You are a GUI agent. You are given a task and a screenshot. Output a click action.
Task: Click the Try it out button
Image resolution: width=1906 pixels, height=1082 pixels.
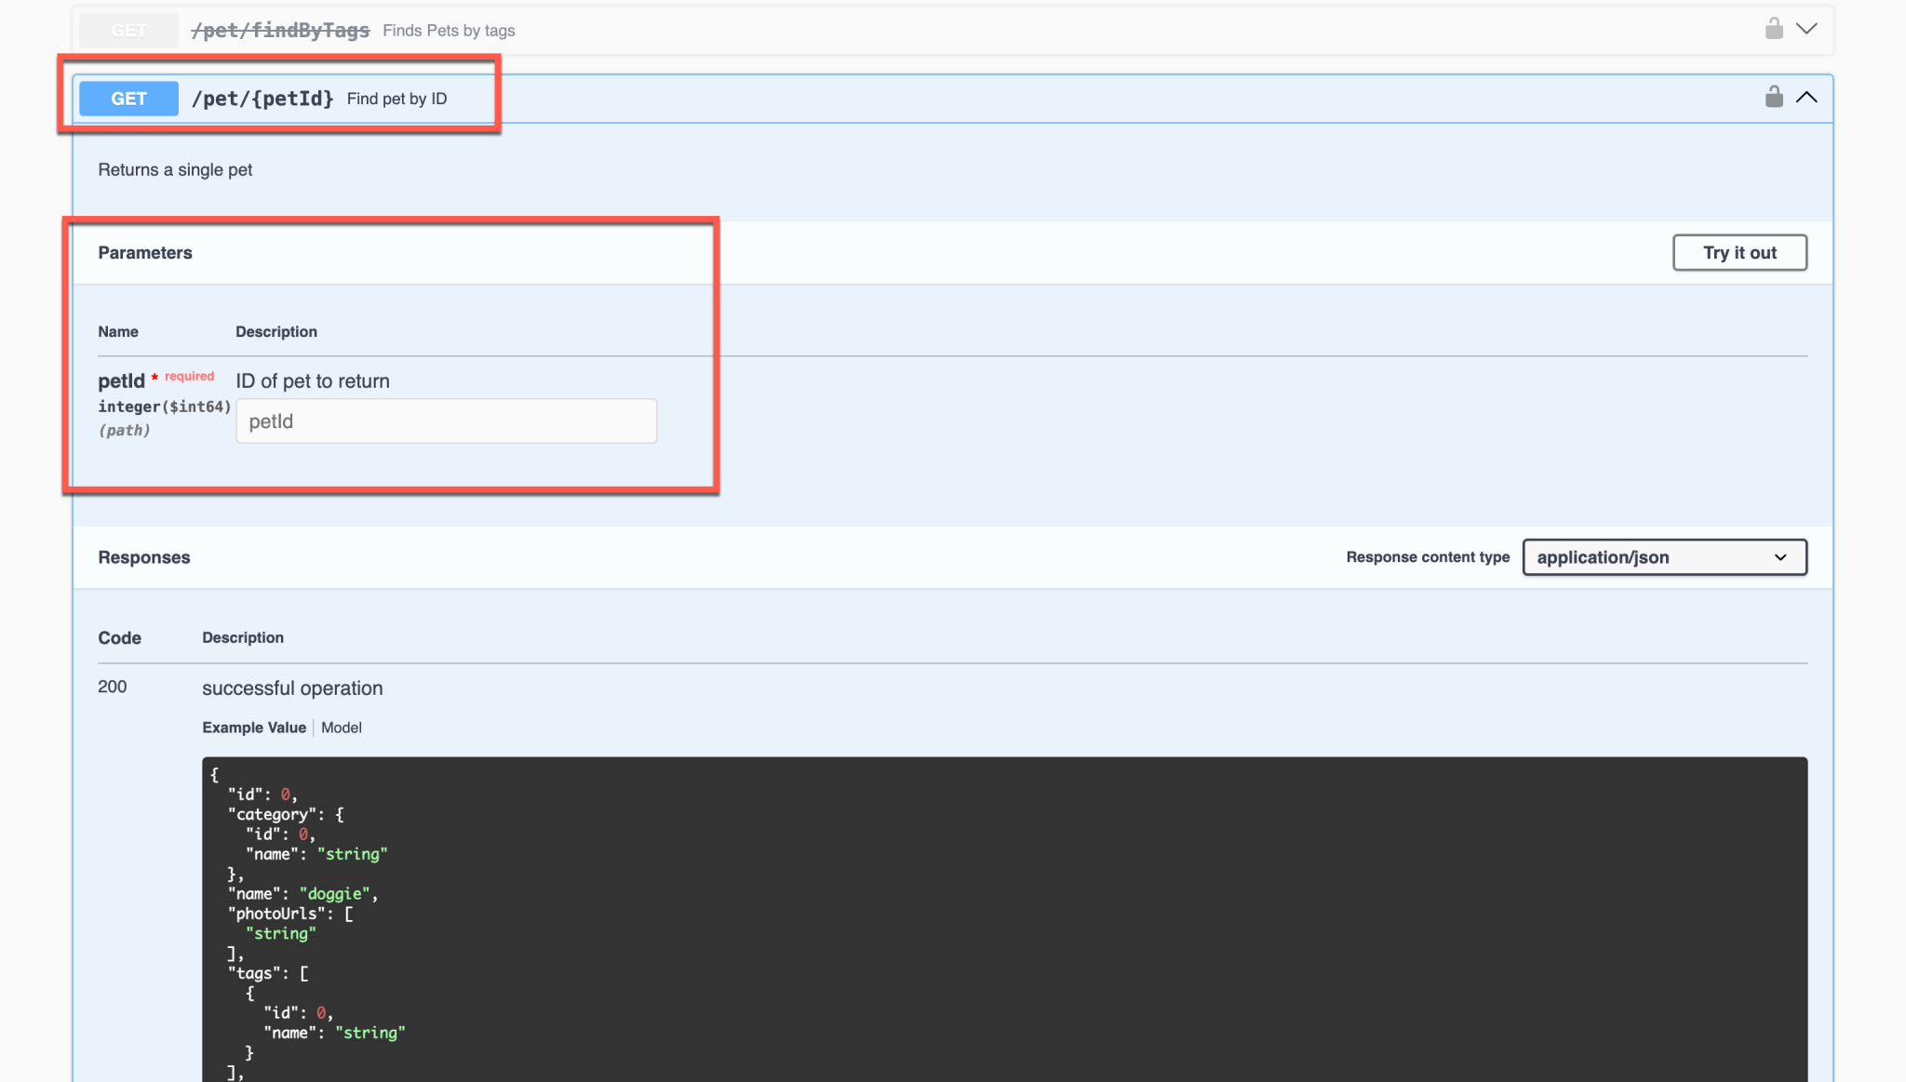[1739, 252]
